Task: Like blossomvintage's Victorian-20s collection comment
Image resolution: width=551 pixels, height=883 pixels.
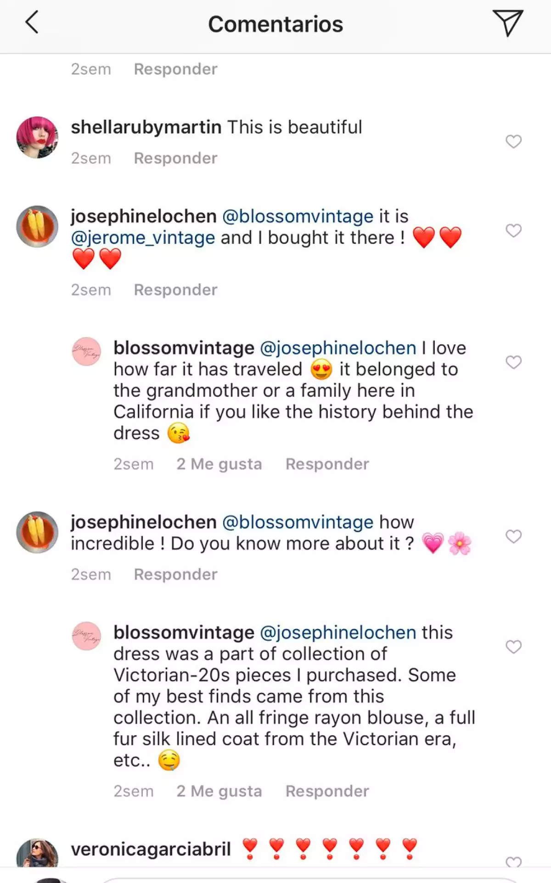Action: (513, 647)
